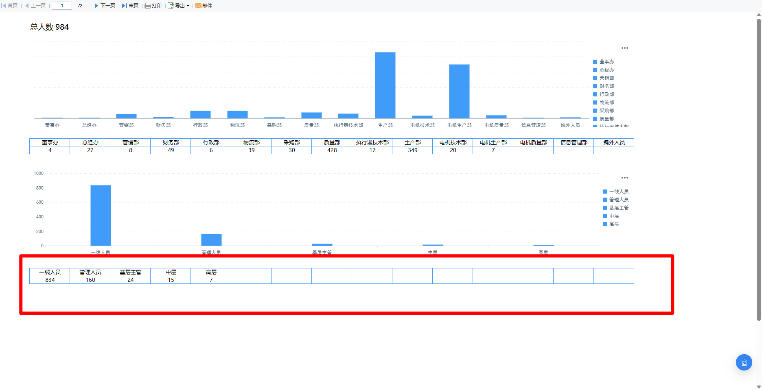This screenshot has width=762, height=390.
Task: Toggle 物流部 series in the legend
Action: click(x=604, y=102)
